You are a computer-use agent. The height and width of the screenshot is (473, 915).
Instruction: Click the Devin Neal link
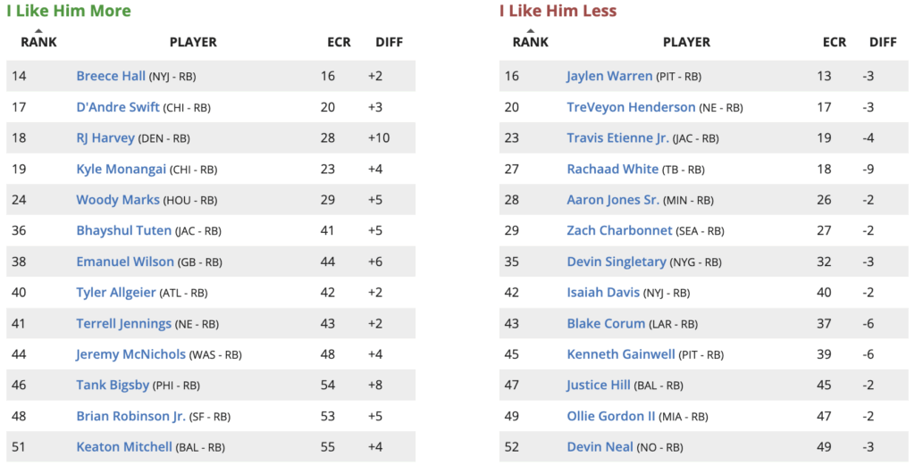pyautogui.click(x=600, y=447)
